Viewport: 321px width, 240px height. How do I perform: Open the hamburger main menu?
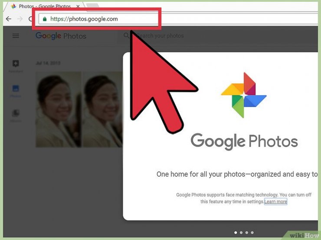(16, 36)
